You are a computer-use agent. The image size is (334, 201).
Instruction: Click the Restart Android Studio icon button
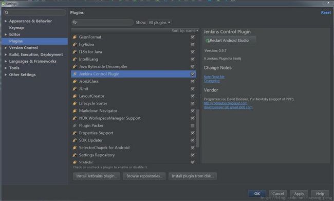click(230, 41)
